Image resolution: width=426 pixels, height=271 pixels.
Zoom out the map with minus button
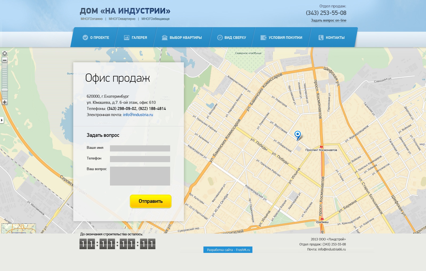(x=5, y=60)
